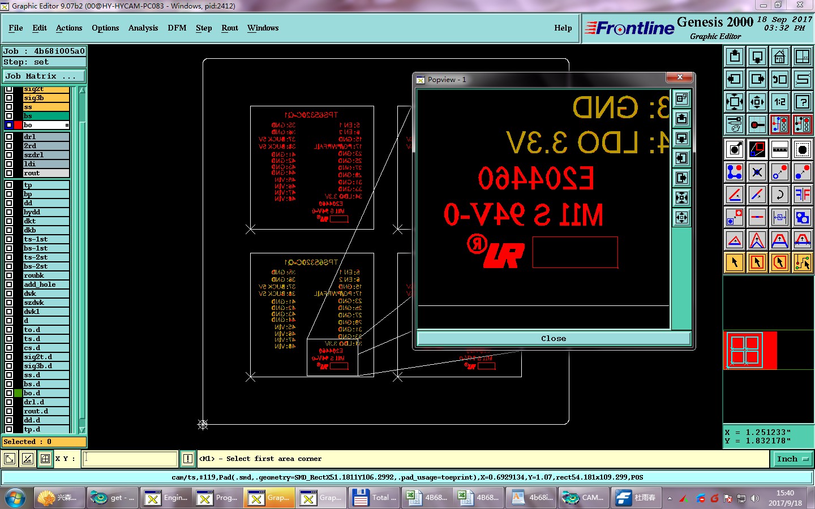Viewport: 815px width, 509px height.
Task: Click the black circle with arrow icon
Action: (735, 149)
